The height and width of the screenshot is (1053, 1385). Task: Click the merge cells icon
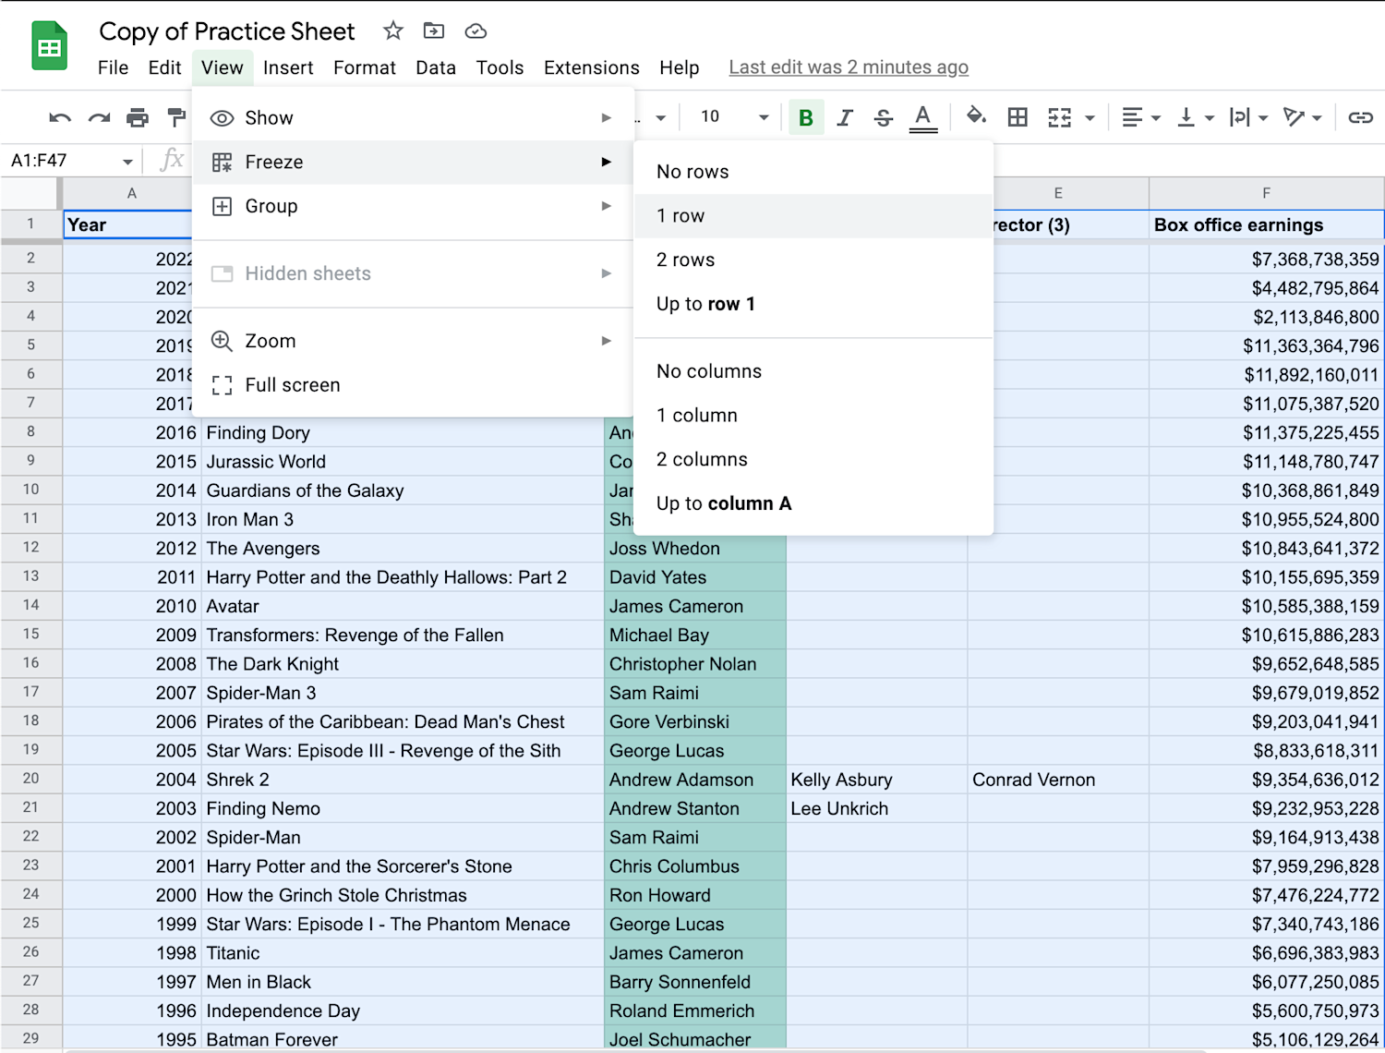coord(1059,117)
